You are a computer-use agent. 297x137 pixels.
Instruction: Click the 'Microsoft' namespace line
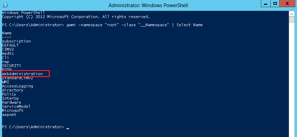tap(13, 110)
